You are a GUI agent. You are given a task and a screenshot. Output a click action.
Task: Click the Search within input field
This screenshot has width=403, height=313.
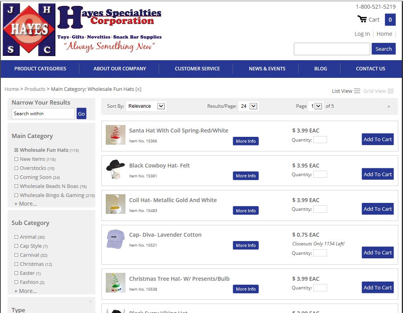click(x=43, y=114)
